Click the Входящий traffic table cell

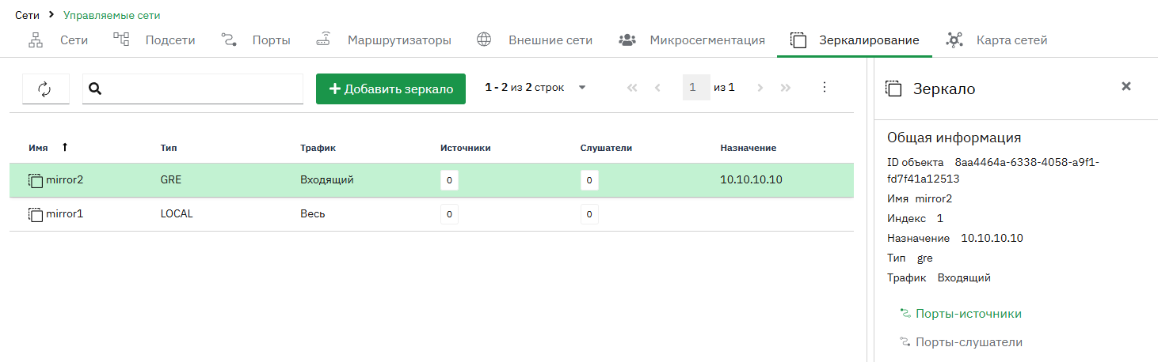[326, 180]
